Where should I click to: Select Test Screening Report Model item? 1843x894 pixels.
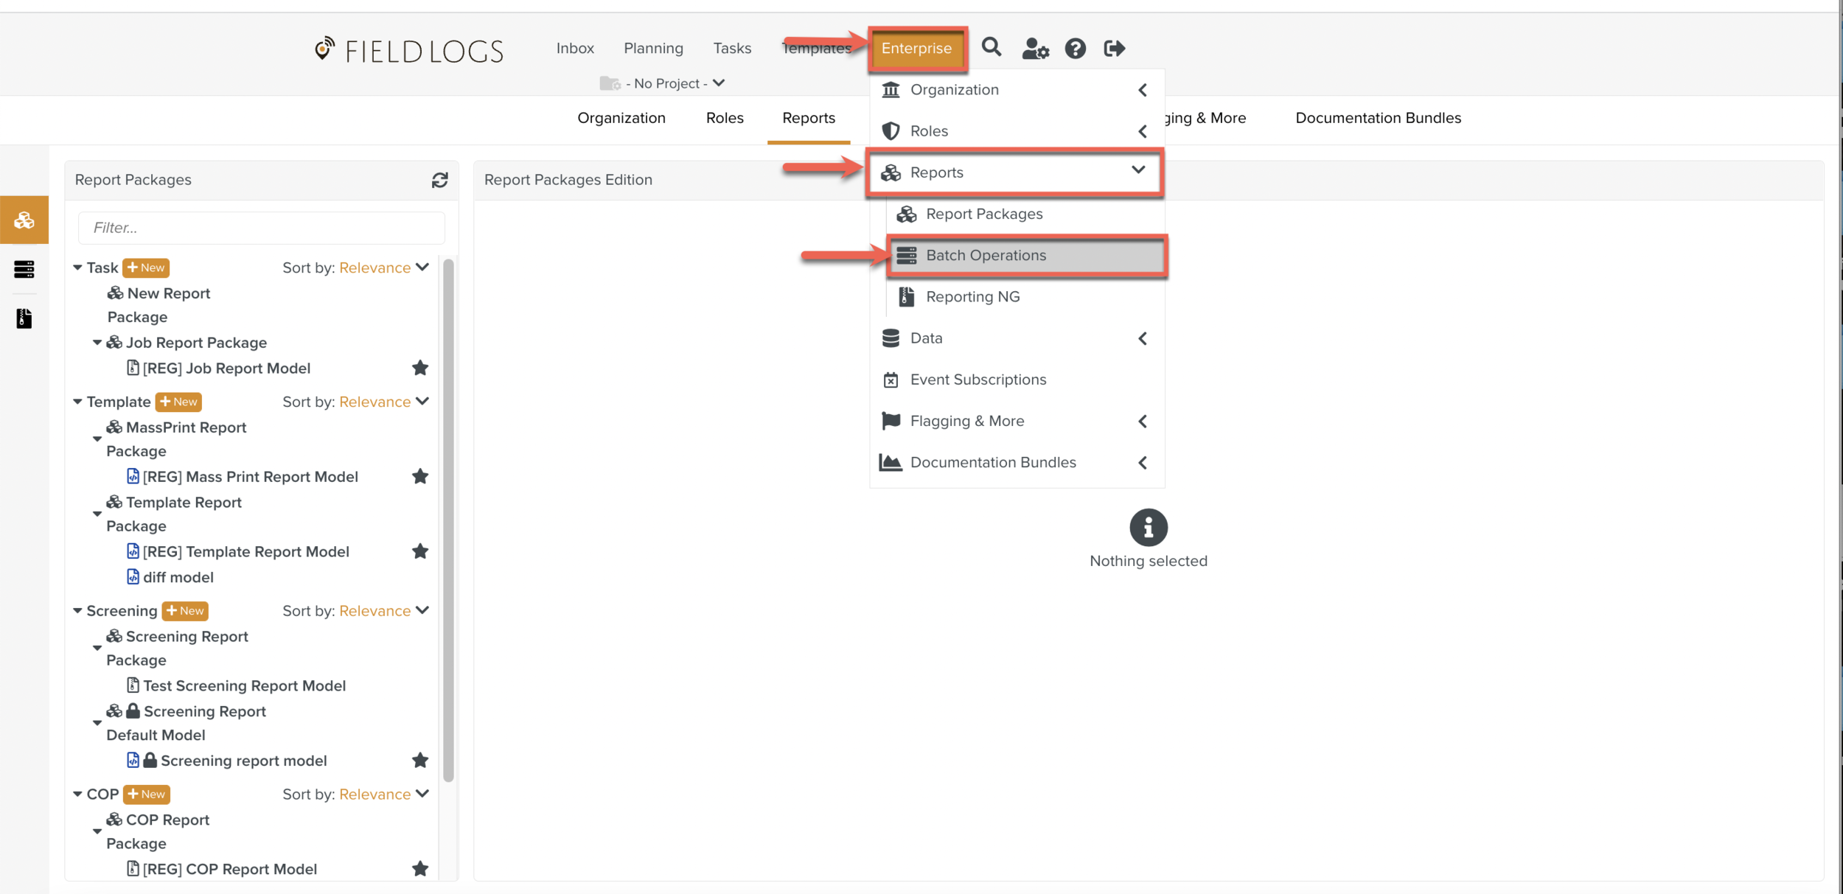click(x=236, y=685)
